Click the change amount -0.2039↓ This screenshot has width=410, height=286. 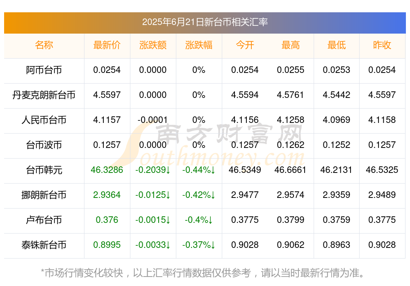153,170
